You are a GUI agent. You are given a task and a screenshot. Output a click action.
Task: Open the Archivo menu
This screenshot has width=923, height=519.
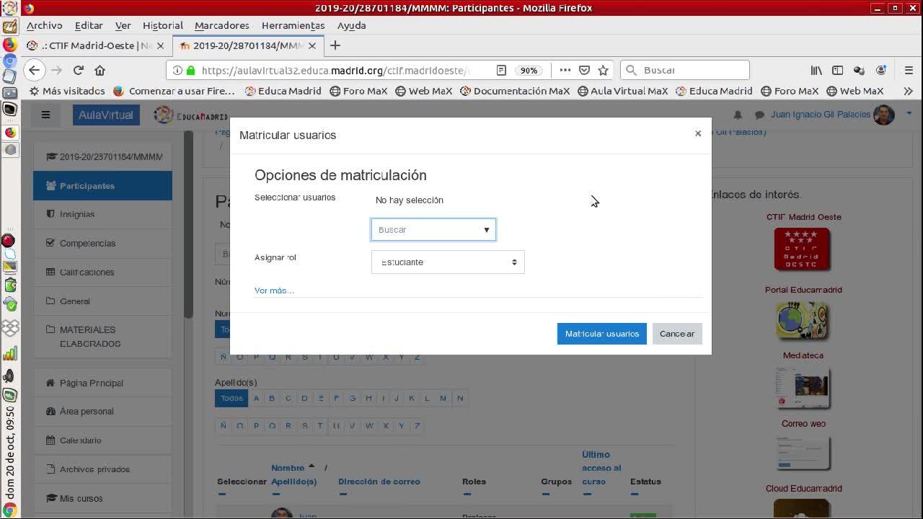coord(45,25)
